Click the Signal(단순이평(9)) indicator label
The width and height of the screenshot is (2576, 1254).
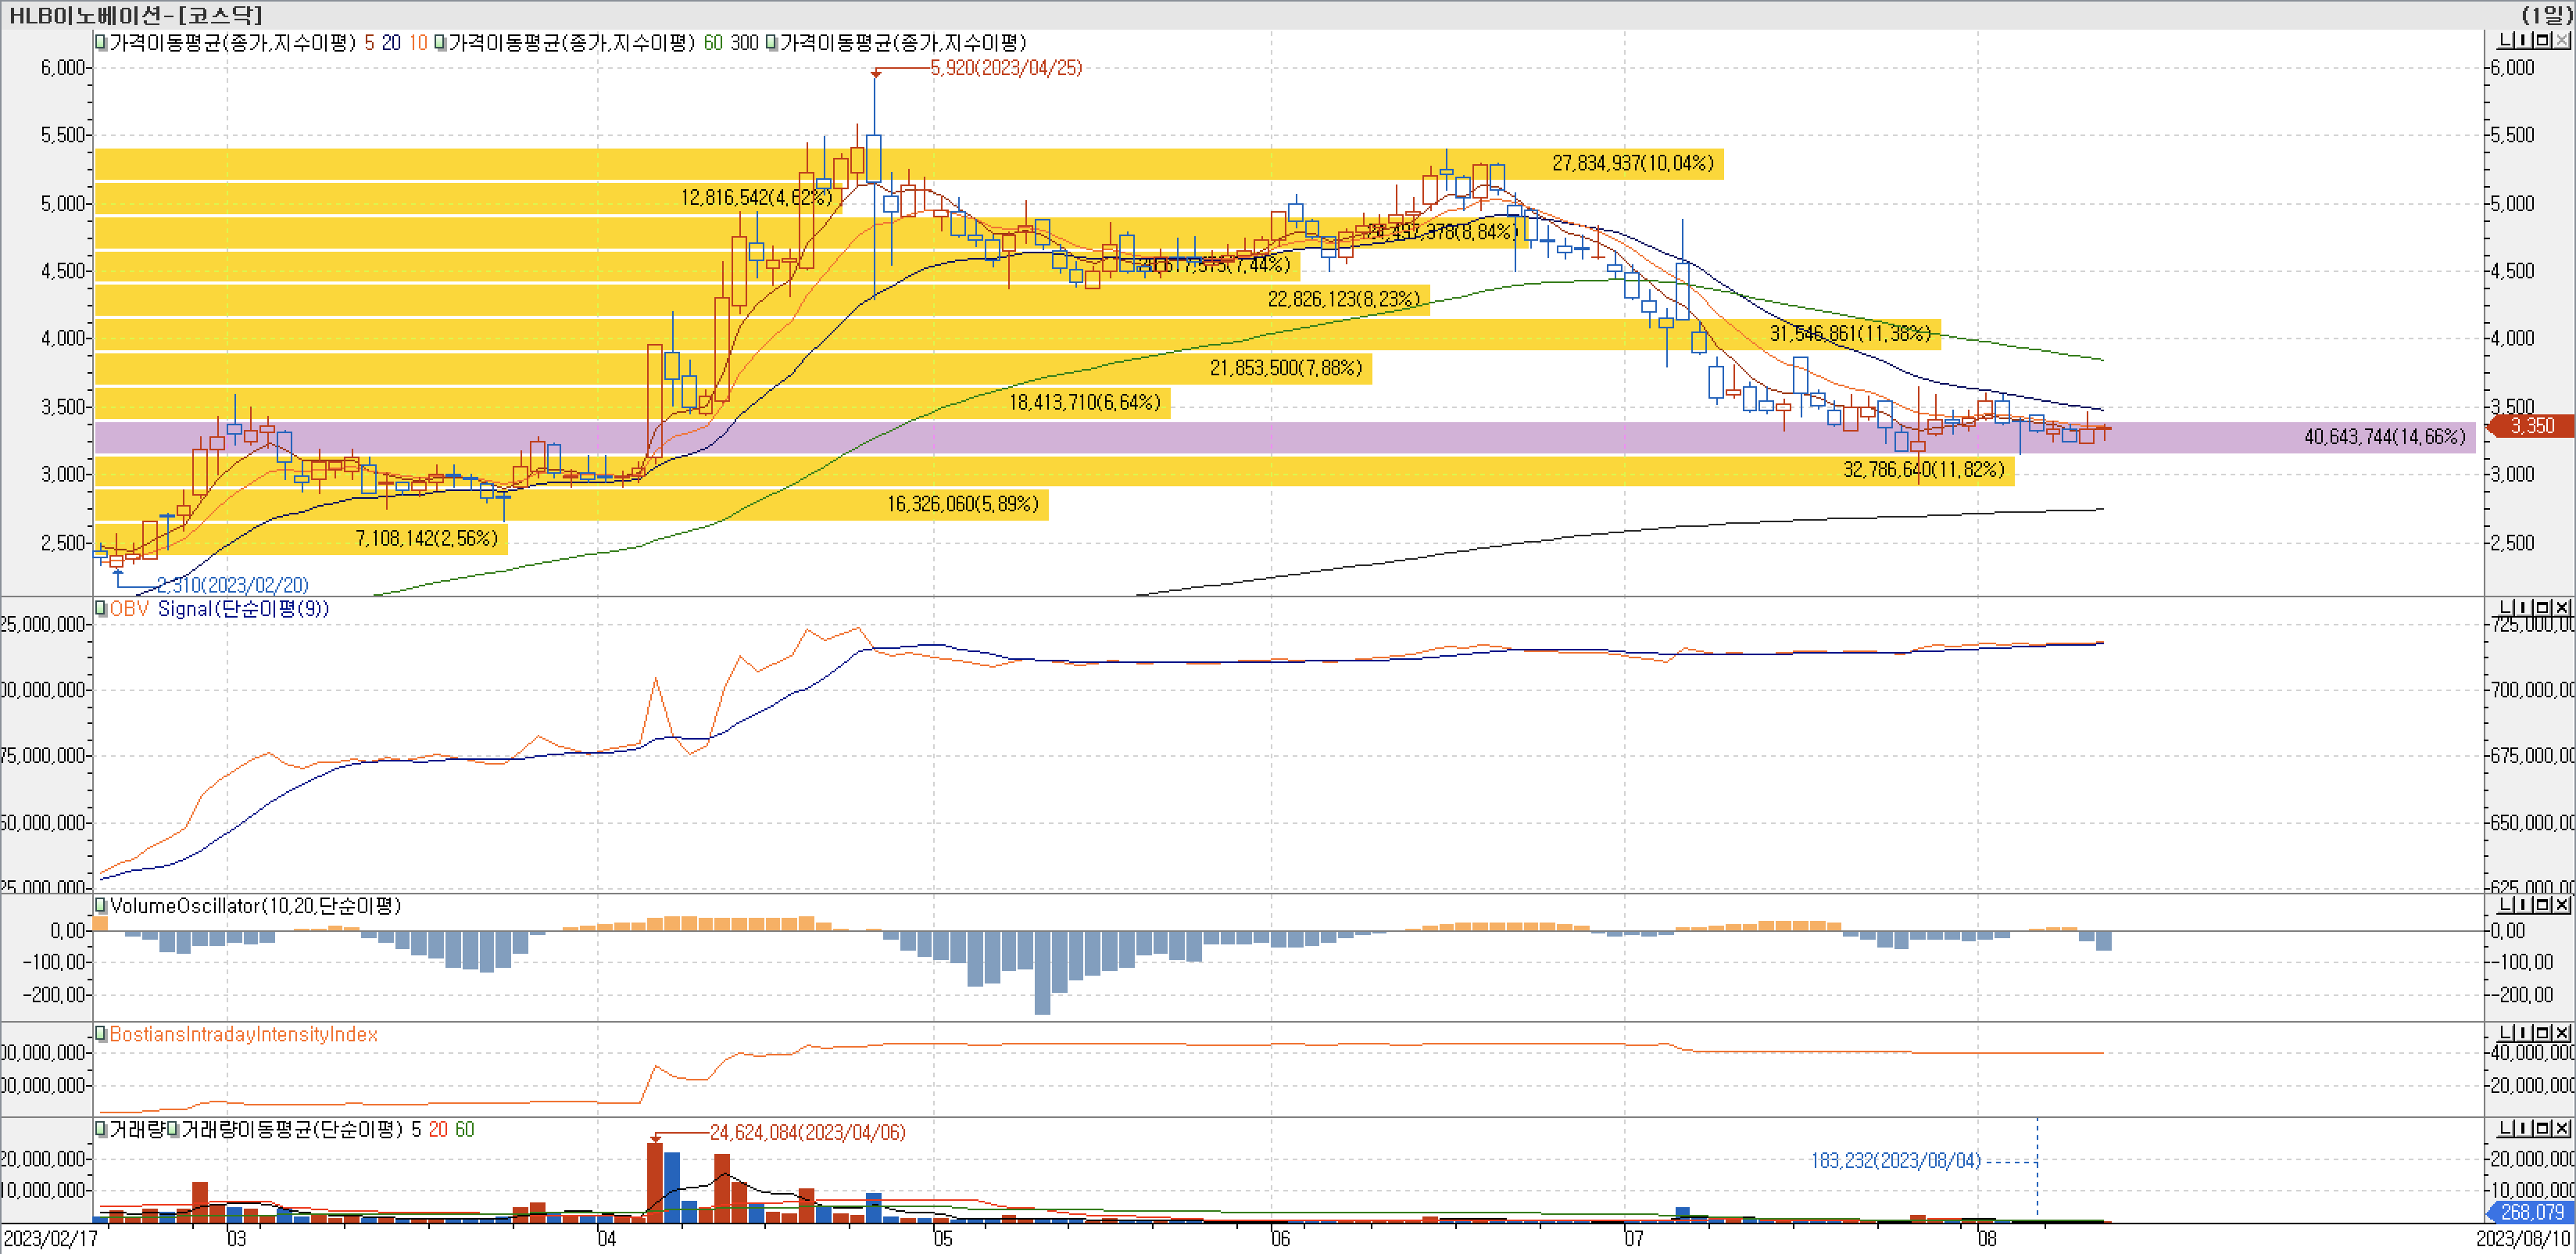pyautogui.click(x=243, y=608)
